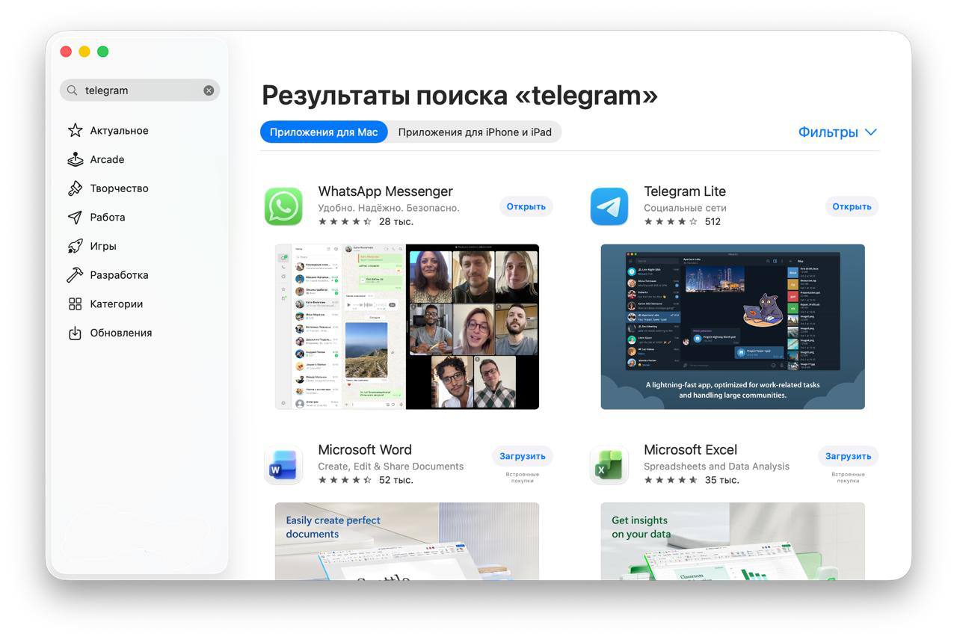Viewport: 957px width, 640px height.
Task: Launch Telegram Lite with Открыть
Action: 852,206
